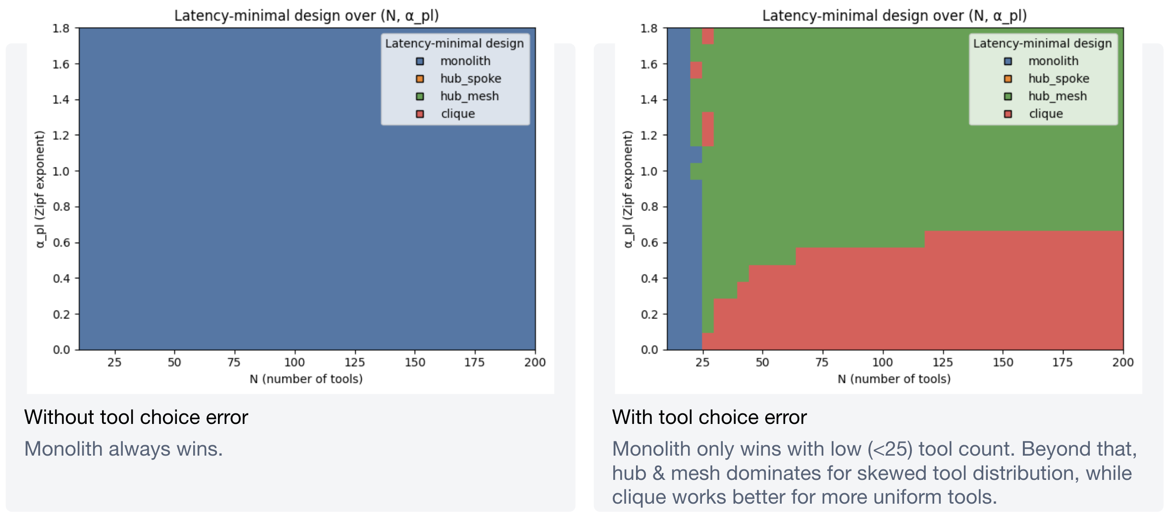Image resolution: width=1172 pixels, height=520 pixels.
Task: Select the red clique legend marker in right chart
Action: point(1008,114)
